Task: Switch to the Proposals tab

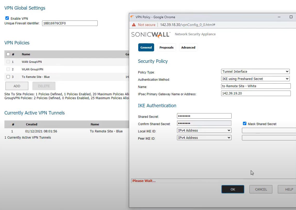Action: [166, 48]
